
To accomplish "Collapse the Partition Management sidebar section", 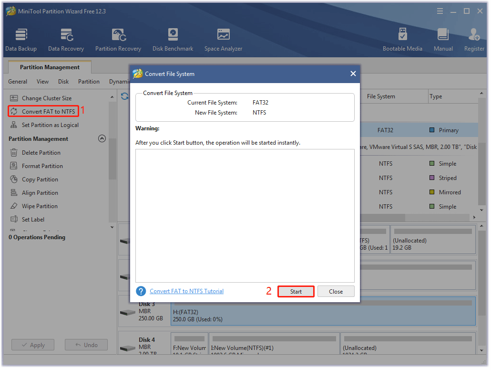I will coord(102,138).
